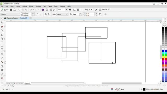This screenshot has height=94, width=167.
Task: Select the Drop Shadow tool
Action: pos(2,67)
